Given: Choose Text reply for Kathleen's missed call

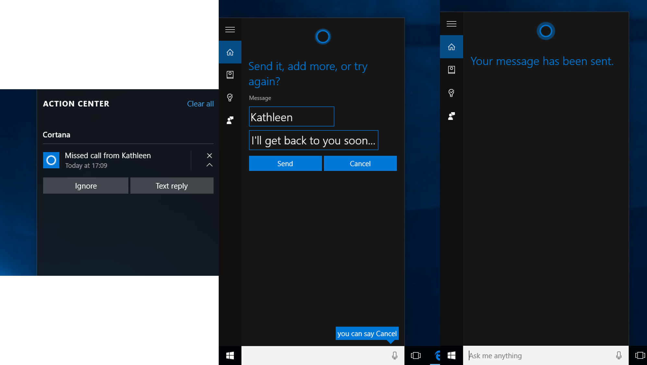Looking at the screenshot, I should click(172, 186).
